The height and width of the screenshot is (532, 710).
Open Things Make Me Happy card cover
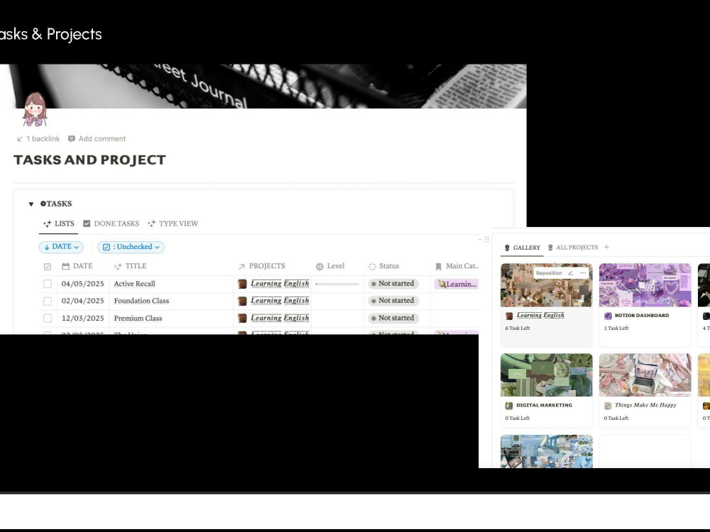645,375
